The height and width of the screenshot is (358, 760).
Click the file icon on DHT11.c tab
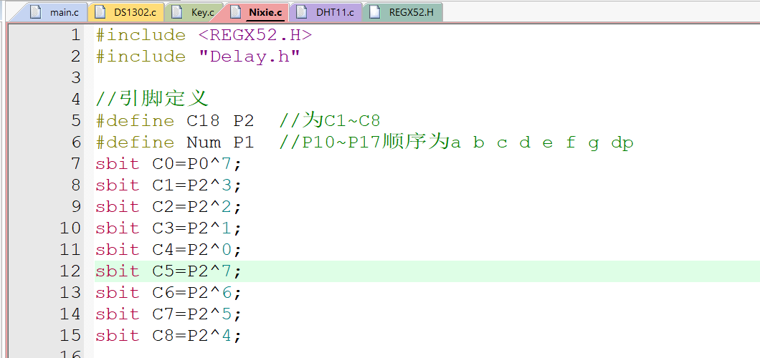click(x=302, y=12)
